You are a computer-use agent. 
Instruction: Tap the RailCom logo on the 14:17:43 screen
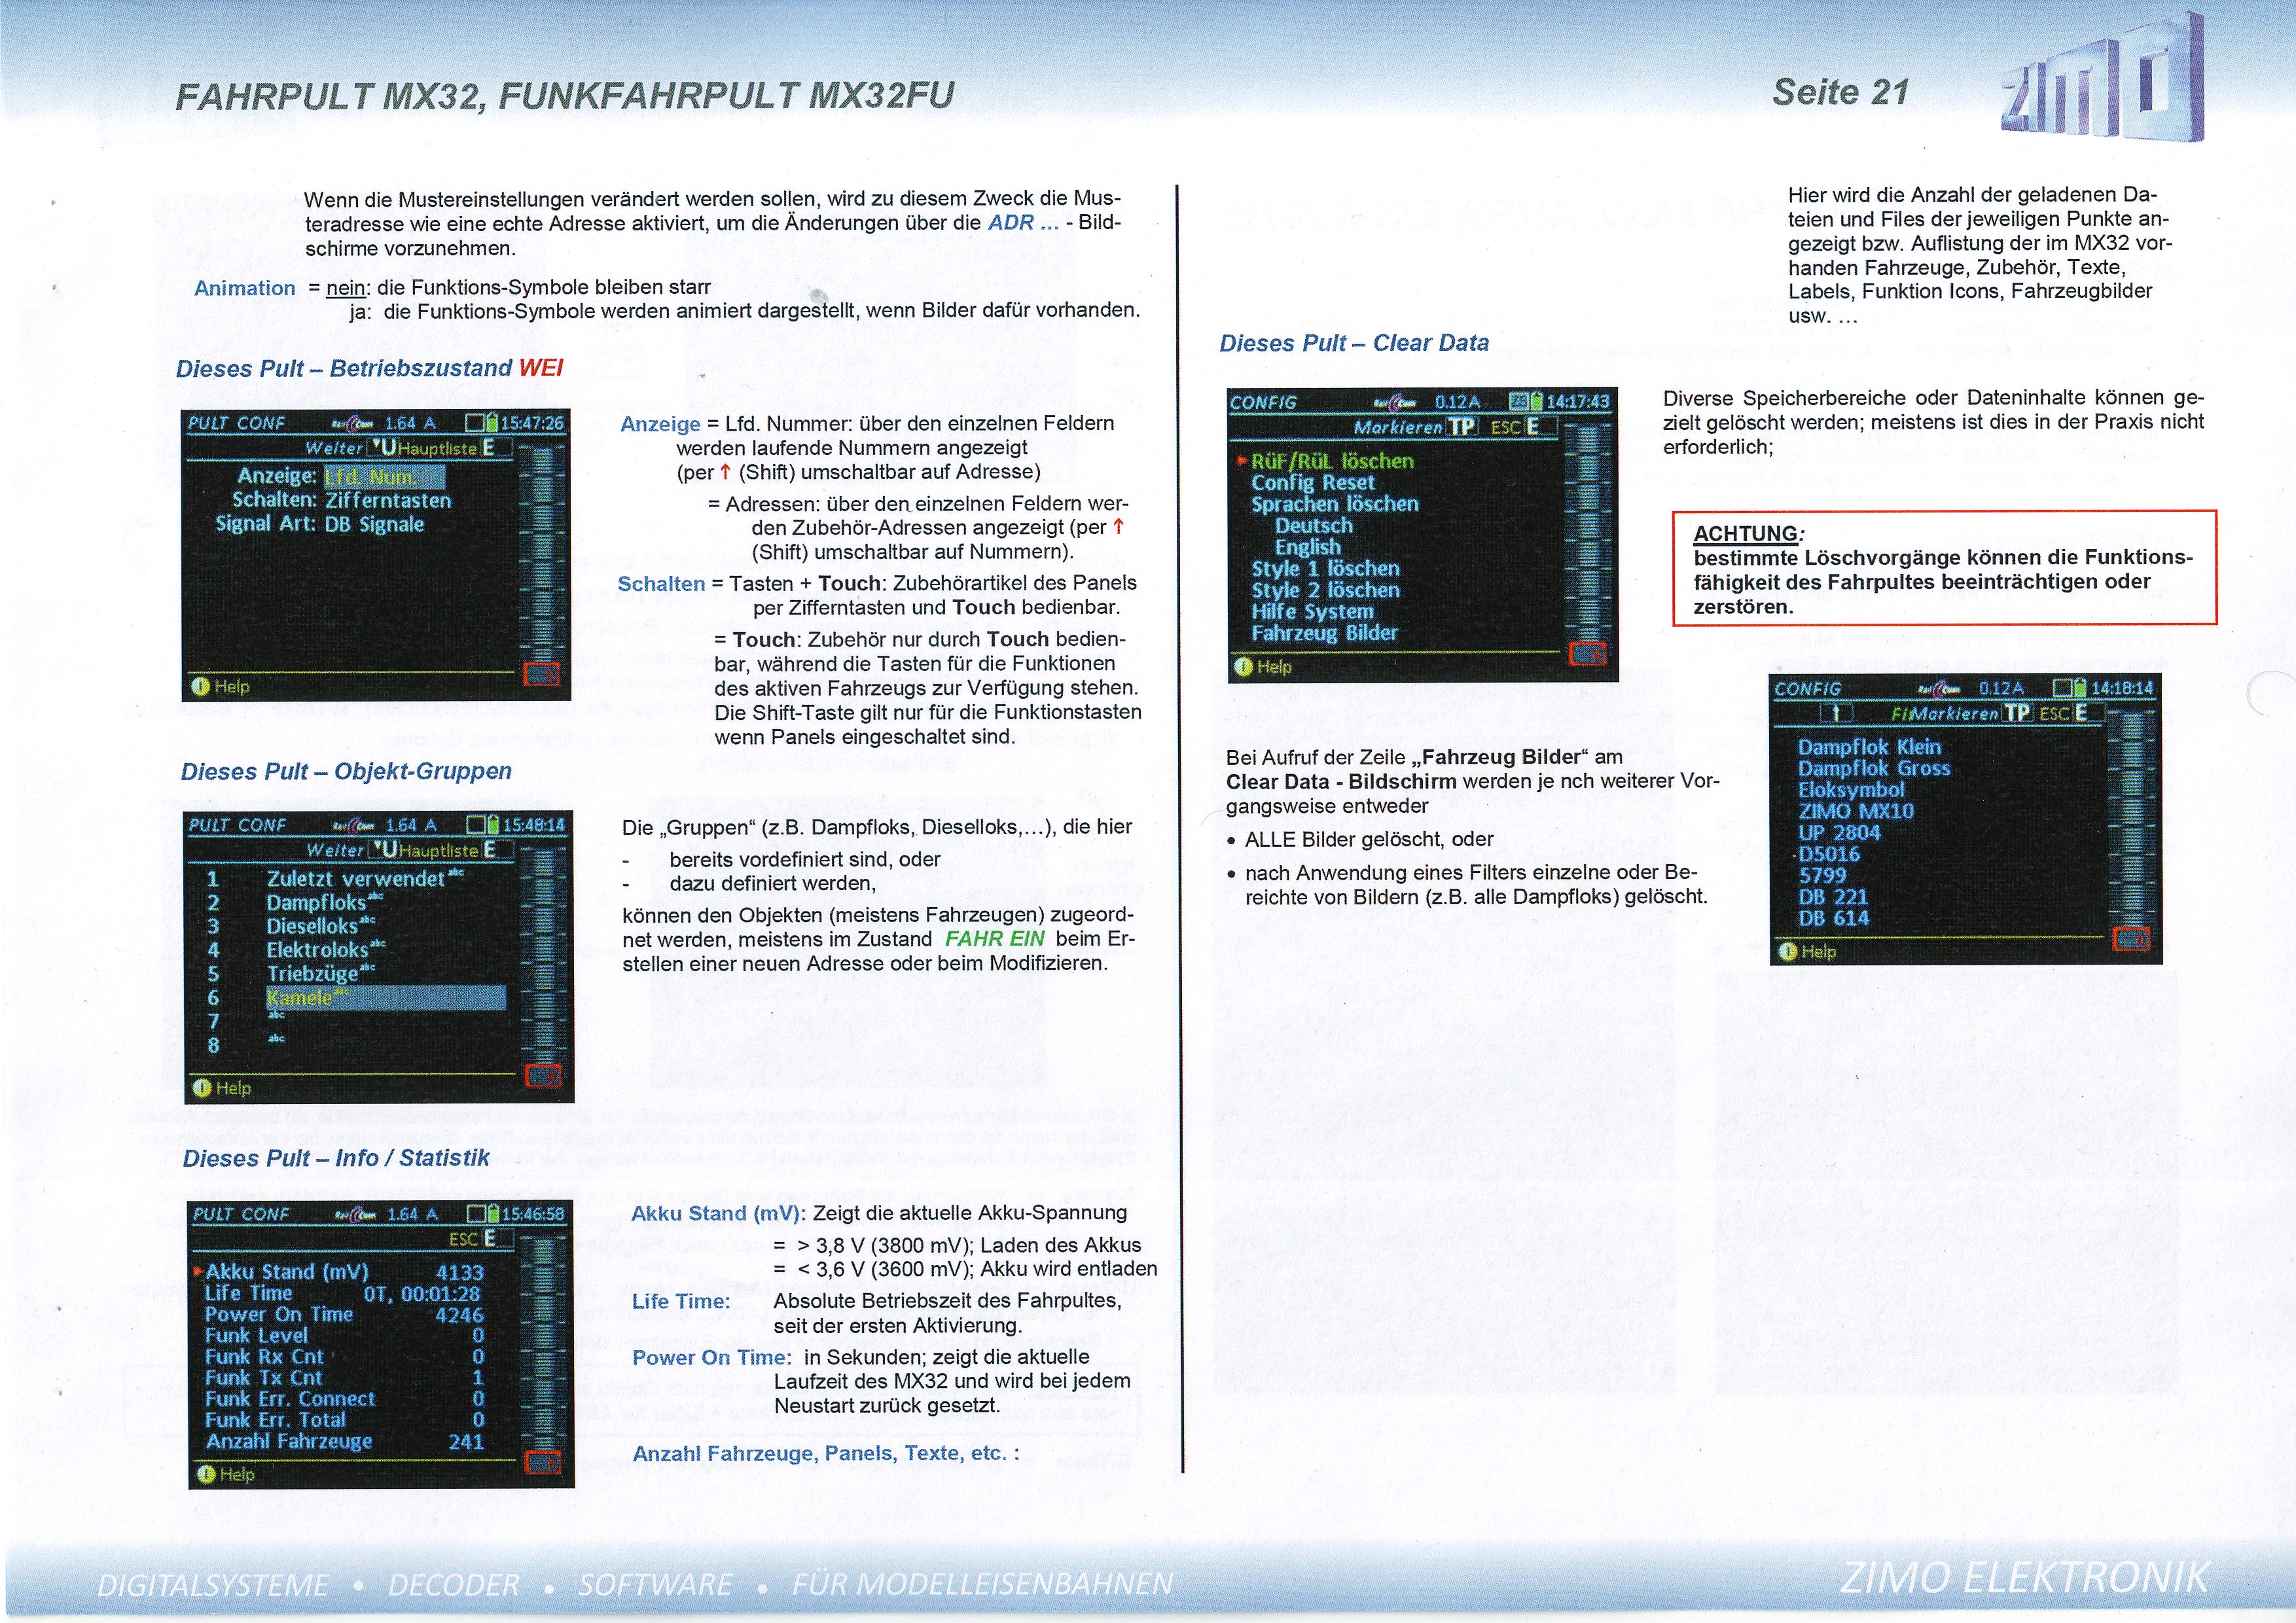[1395, 403]
